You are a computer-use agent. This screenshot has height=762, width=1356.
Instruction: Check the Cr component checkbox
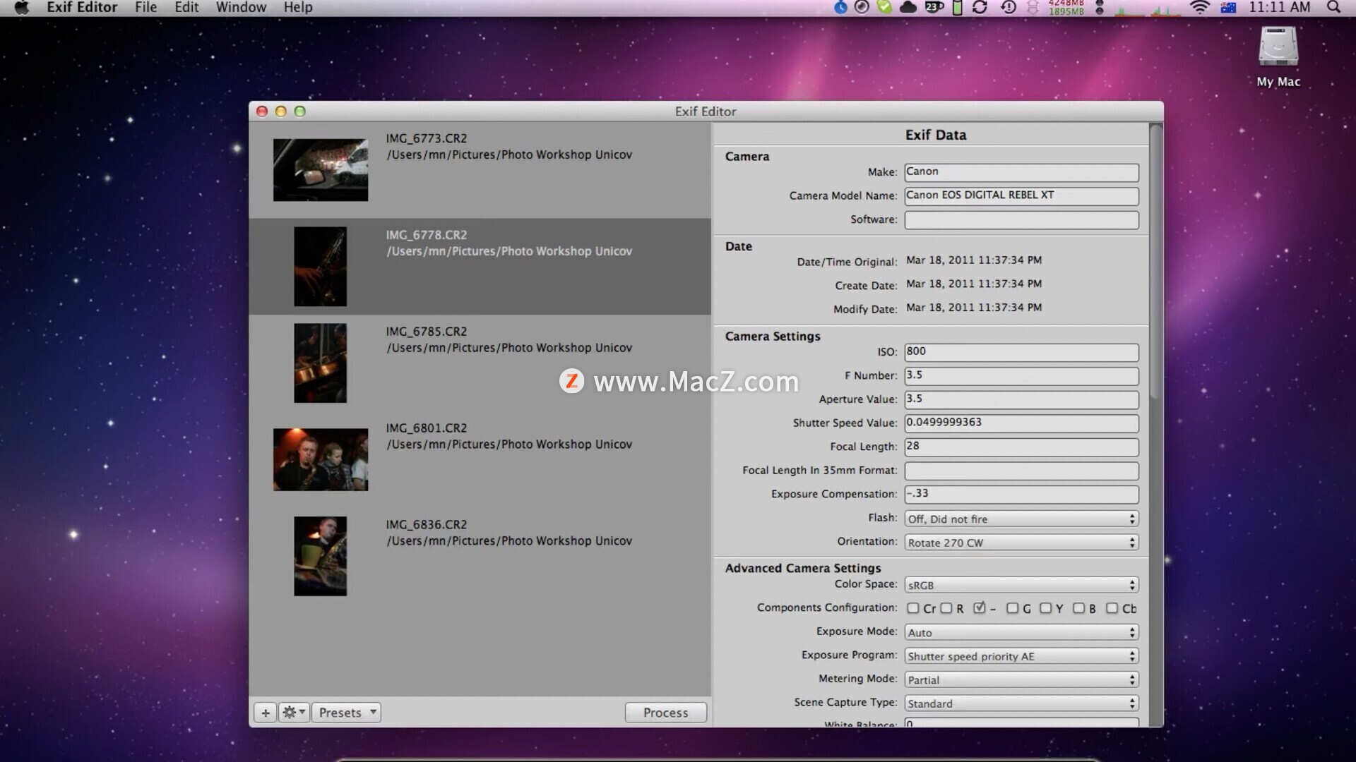pos(913,608)
